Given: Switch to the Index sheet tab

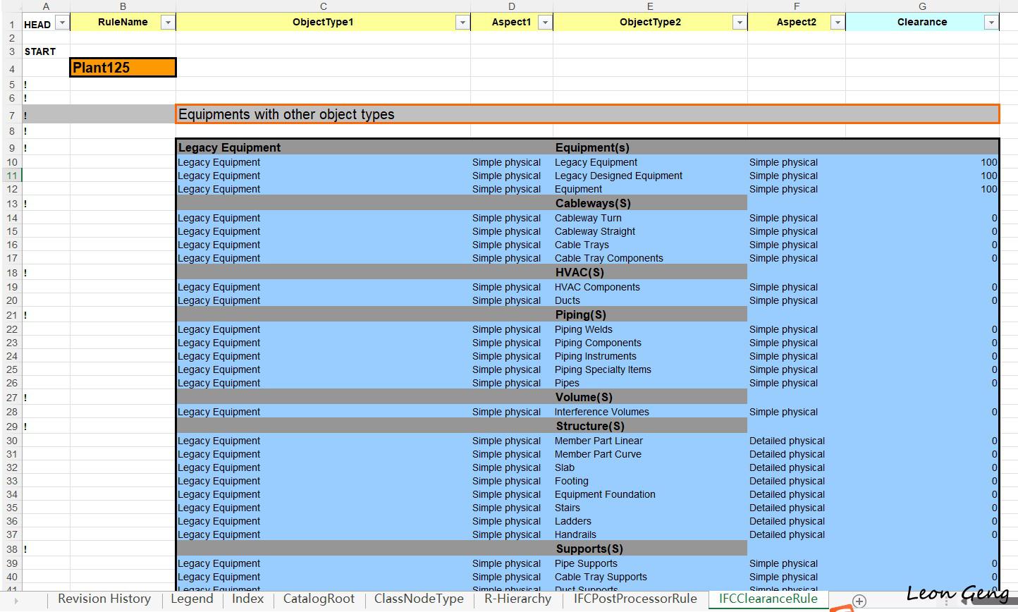Looking at the screenshot, I should pos(248,599).
